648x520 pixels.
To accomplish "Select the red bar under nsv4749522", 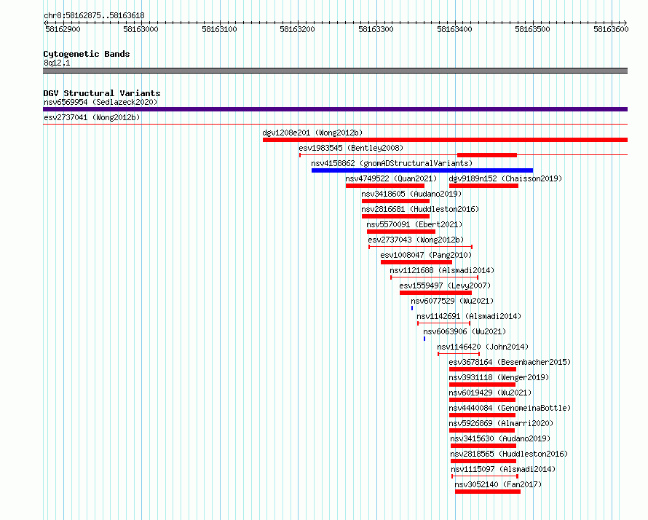I will coord(385,186).
